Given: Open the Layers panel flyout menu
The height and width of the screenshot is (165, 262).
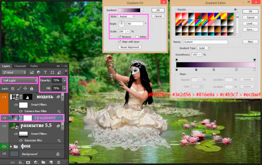Looking at the screenshot, I should pos(65,66).
